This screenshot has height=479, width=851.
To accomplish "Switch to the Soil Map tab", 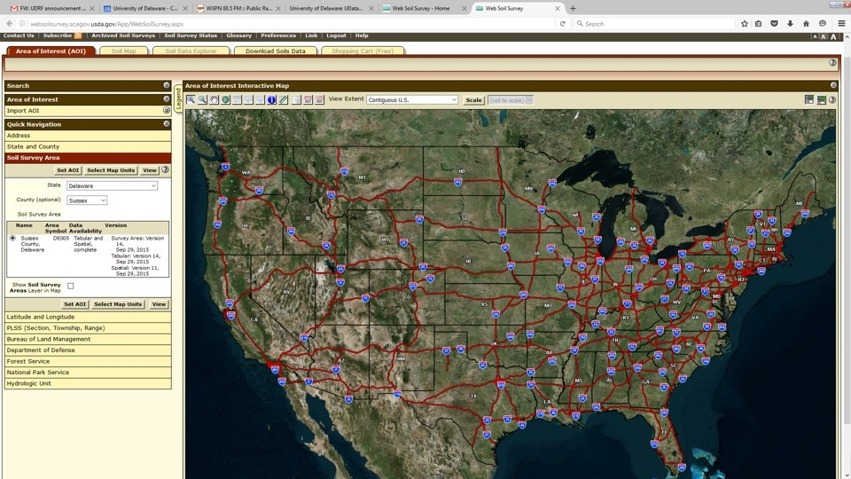I will pyautogui.click(x=124, y=51).
